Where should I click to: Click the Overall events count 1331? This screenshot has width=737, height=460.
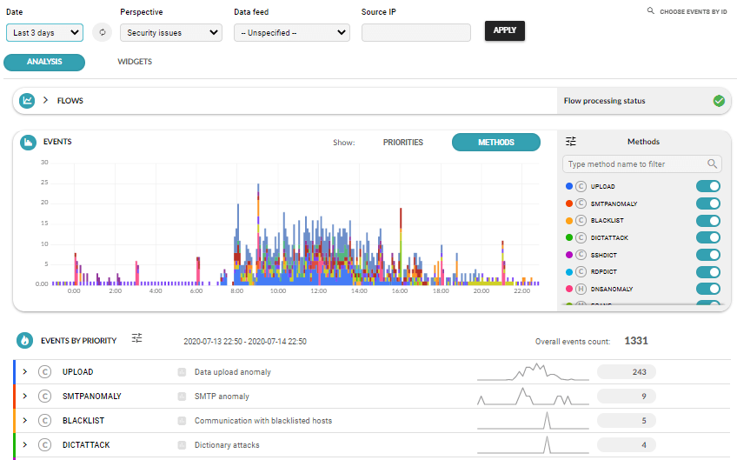(x=636, y=341)
